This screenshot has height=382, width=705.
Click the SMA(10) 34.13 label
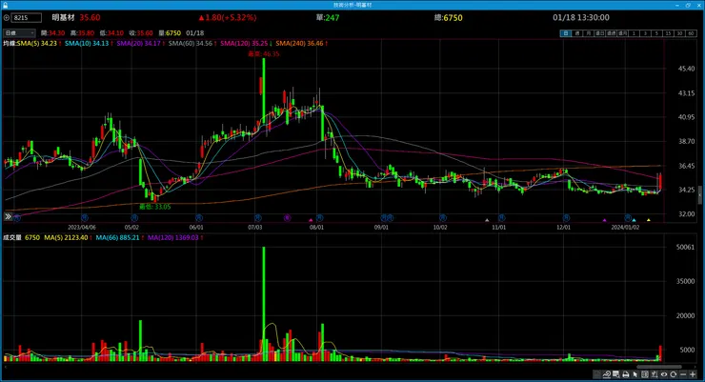89,43
